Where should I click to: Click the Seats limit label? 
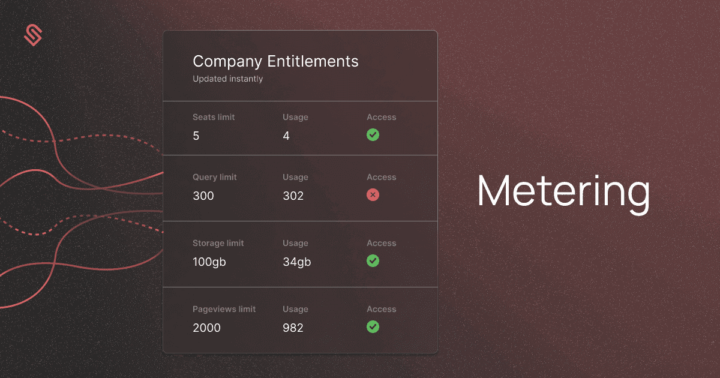(214, 118)
